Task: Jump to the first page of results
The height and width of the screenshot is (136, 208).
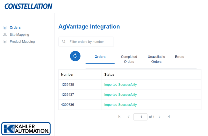Action: click(120, 117)
